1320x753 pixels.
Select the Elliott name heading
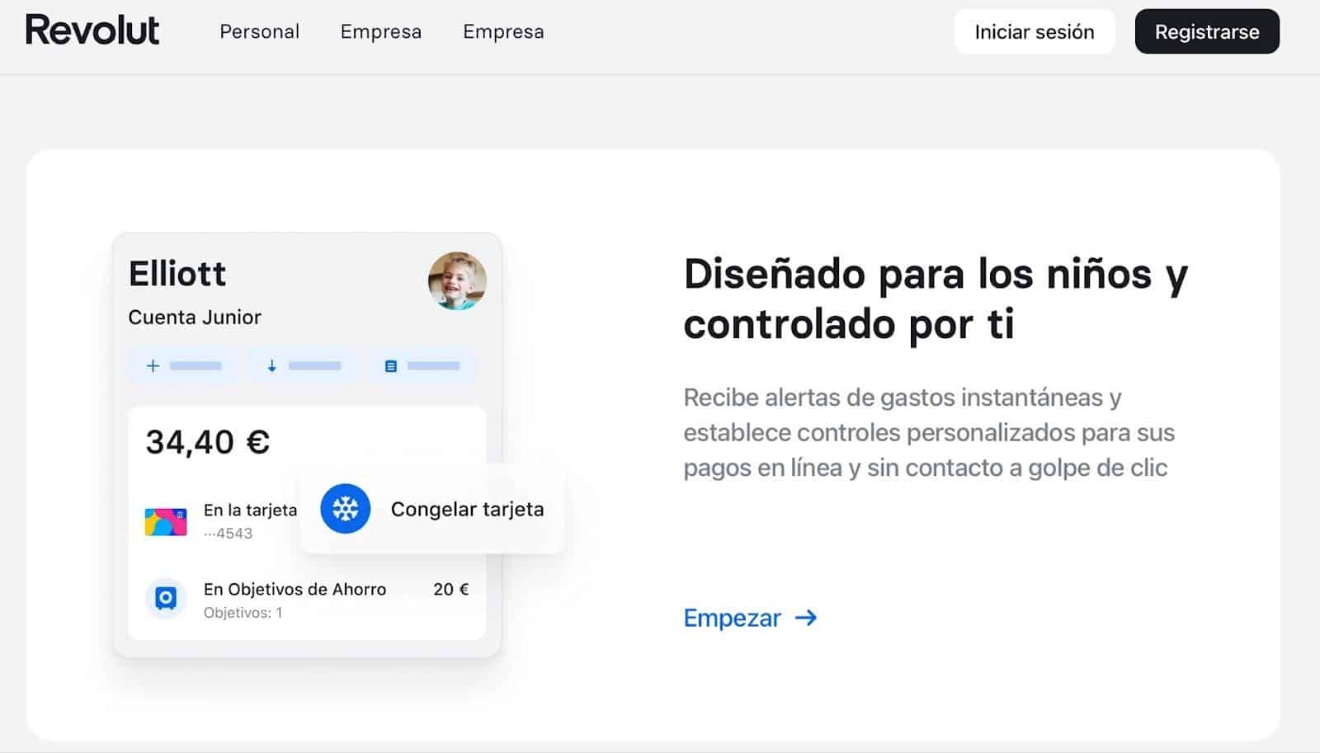click(177, 274)
